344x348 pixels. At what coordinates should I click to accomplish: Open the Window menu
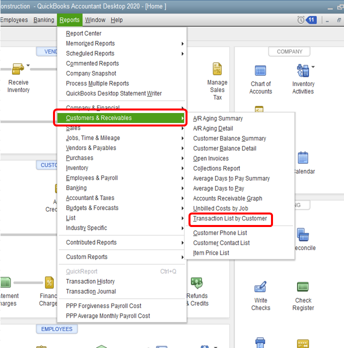click(95, 20)
